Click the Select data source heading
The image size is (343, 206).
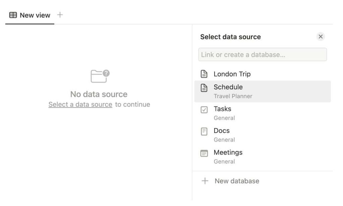tap(230, 37)
